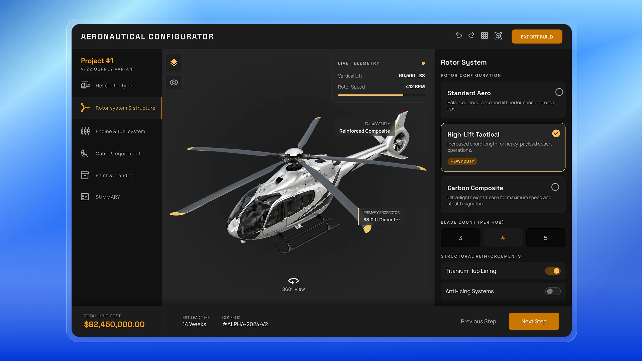Viewport: 642px width, 361px height.
Task: Select Standard Aero rotor configuration
Action: (x=559, y=92)
